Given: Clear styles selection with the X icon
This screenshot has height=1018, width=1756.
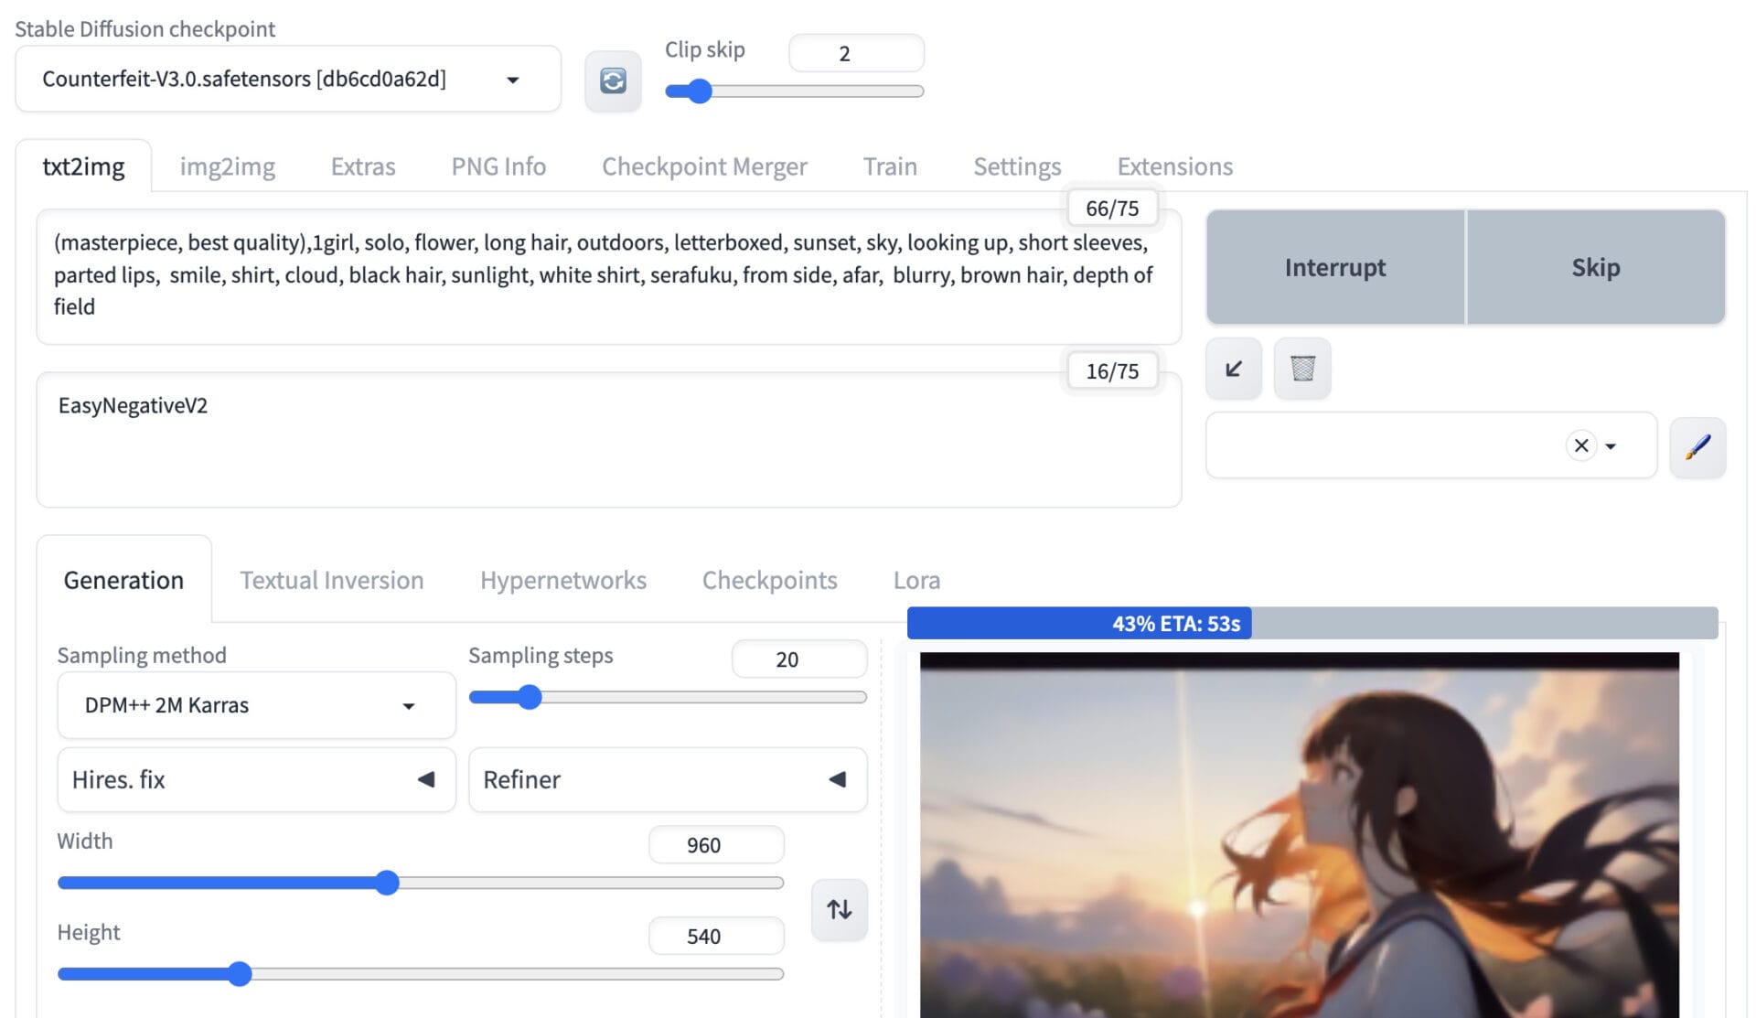Looking at the screenshot, I should (x=1580, y=445).
